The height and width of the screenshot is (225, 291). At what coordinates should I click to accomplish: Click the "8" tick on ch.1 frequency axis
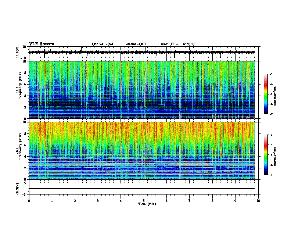click(x=26, y=73)
